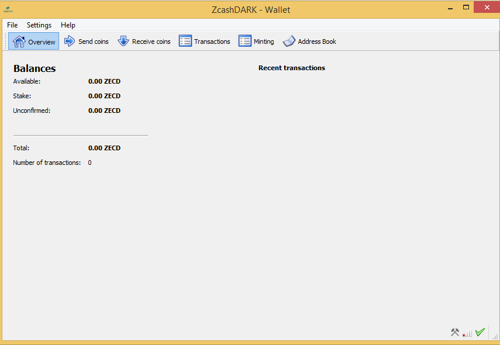Viewport: 500px width, 345px height.
Task: Click the Minting list icon
Action: click(244, 41)
